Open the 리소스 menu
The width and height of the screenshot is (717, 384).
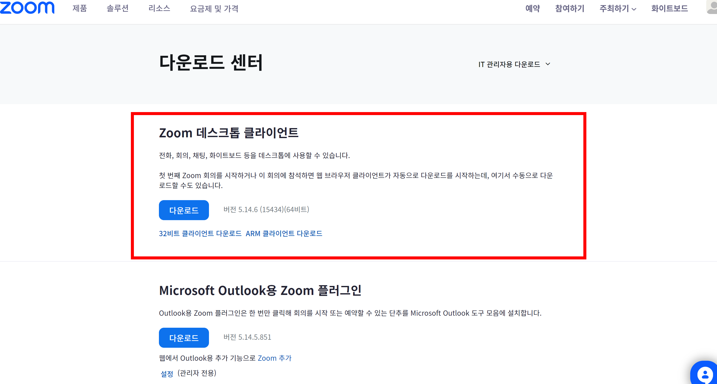tap(159, 9)
